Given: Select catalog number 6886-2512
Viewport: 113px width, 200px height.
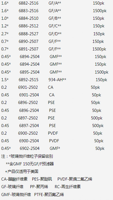Looking at the screenshot, I should coord(29,26).
